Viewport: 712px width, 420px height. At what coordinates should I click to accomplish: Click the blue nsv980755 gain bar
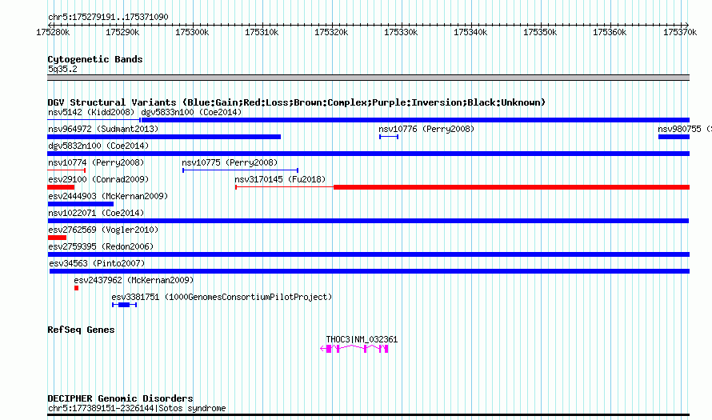(x=674, y=137)
